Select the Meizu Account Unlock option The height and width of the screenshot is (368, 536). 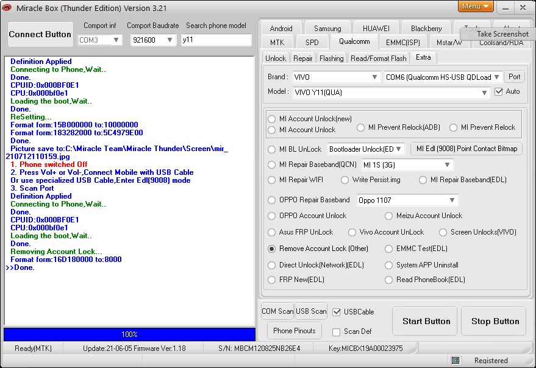click(388, 216)
